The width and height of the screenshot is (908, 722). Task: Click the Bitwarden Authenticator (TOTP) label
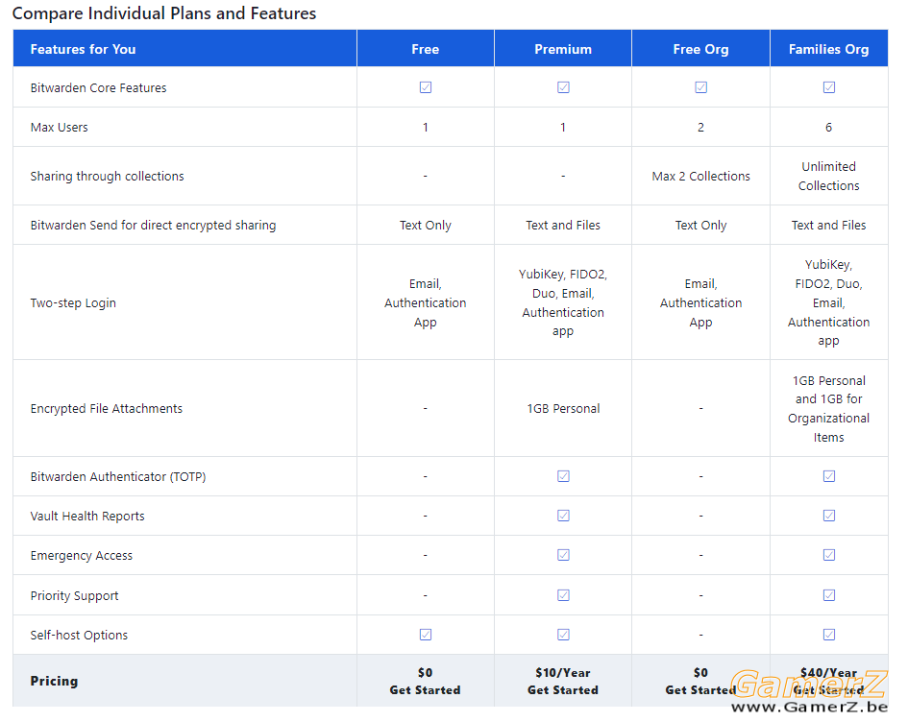[118, 477]
